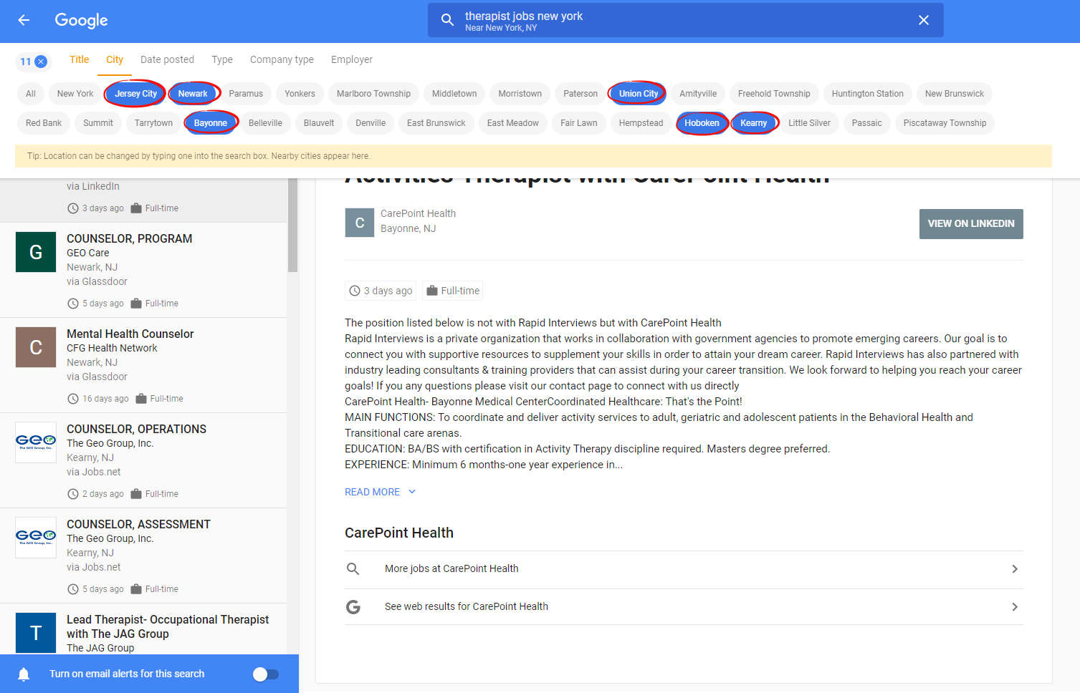Open More jobs at CarePoint Health chevron
Viewport: 1080px width, 693px height.
(x=1014, y=569)
